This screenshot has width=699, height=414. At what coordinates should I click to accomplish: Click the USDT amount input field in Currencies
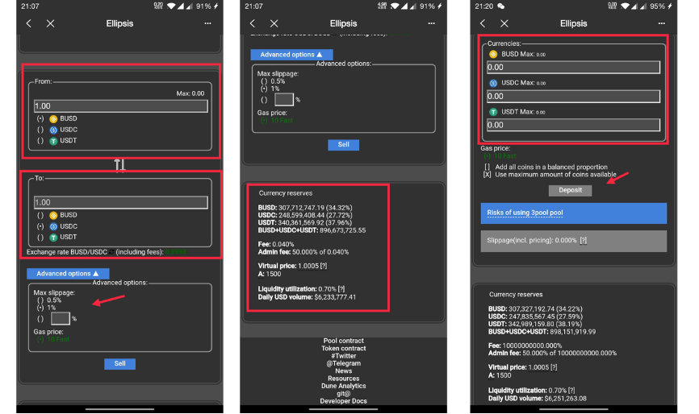pyautogui.click(x=573, y=125)
